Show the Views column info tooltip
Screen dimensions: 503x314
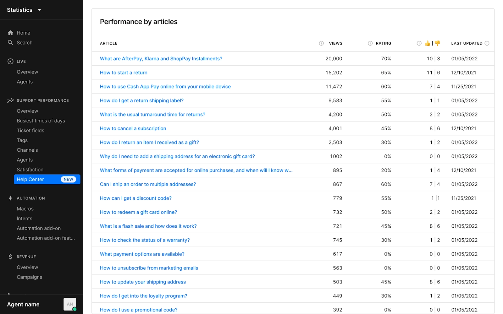coord(321,43)
